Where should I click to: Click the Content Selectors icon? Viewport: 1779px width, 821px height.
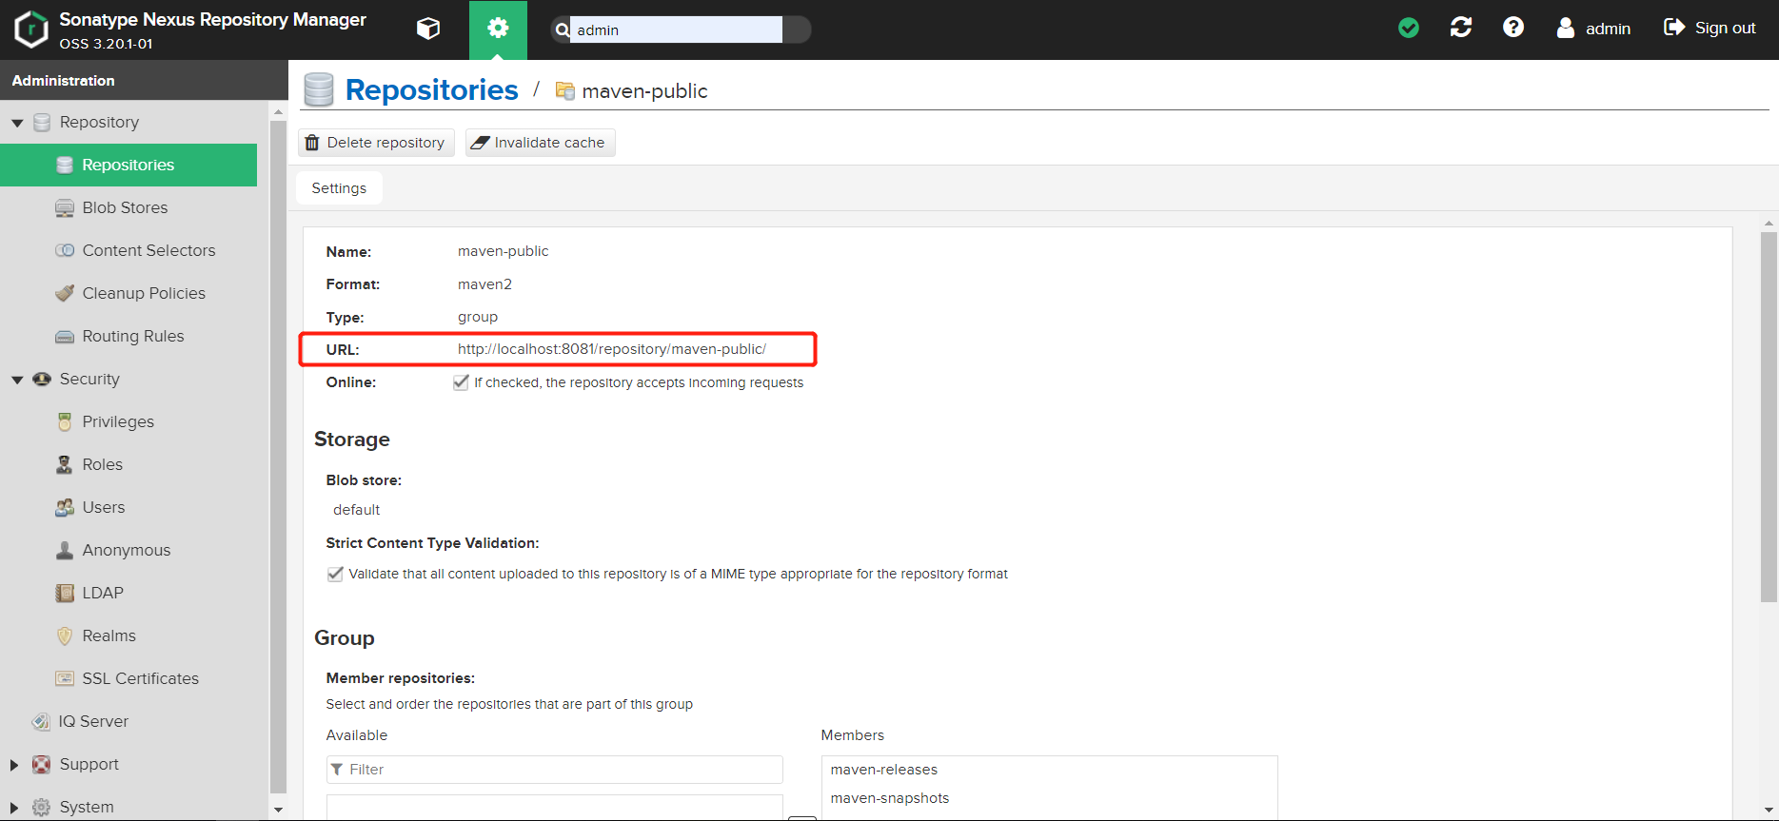[x=65, y=250]
